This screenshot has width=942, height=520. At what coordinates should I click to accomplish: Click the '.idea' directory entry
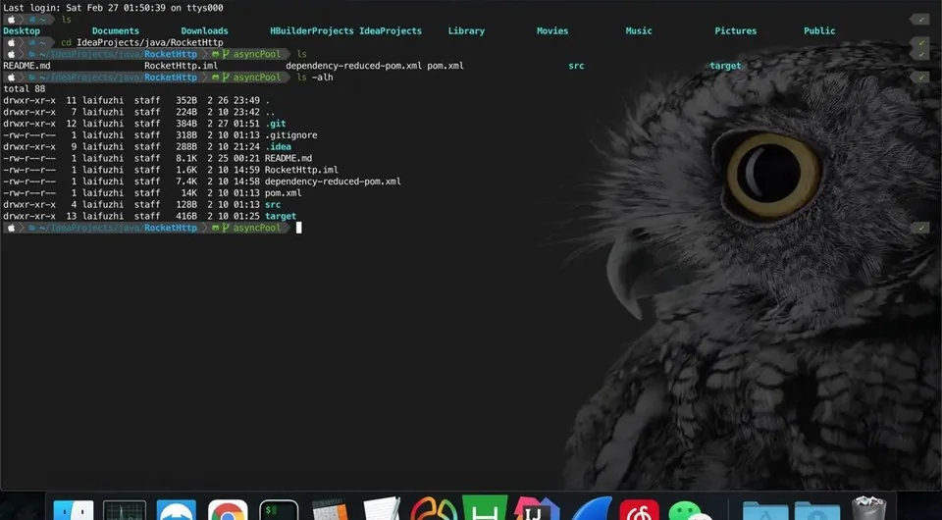point(278,146)
